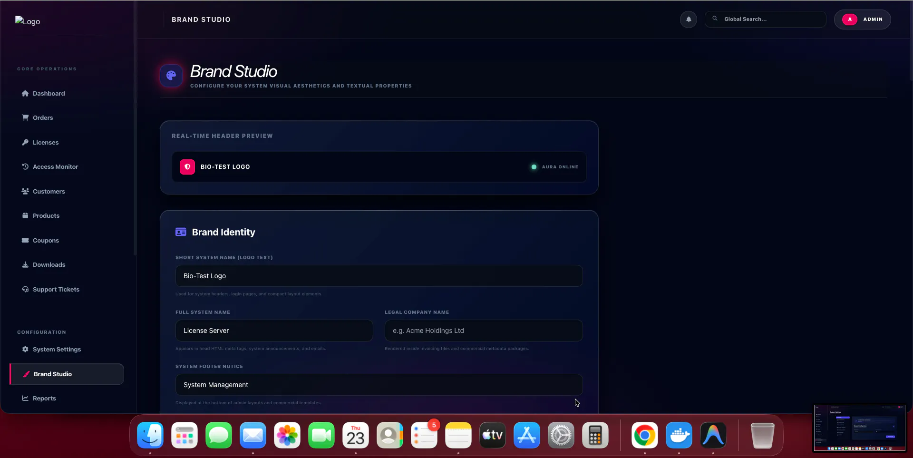The width and height of the screenshot is (913, 458).
Task: Click the Downloads arrow icon
Action: pos(25,264)
